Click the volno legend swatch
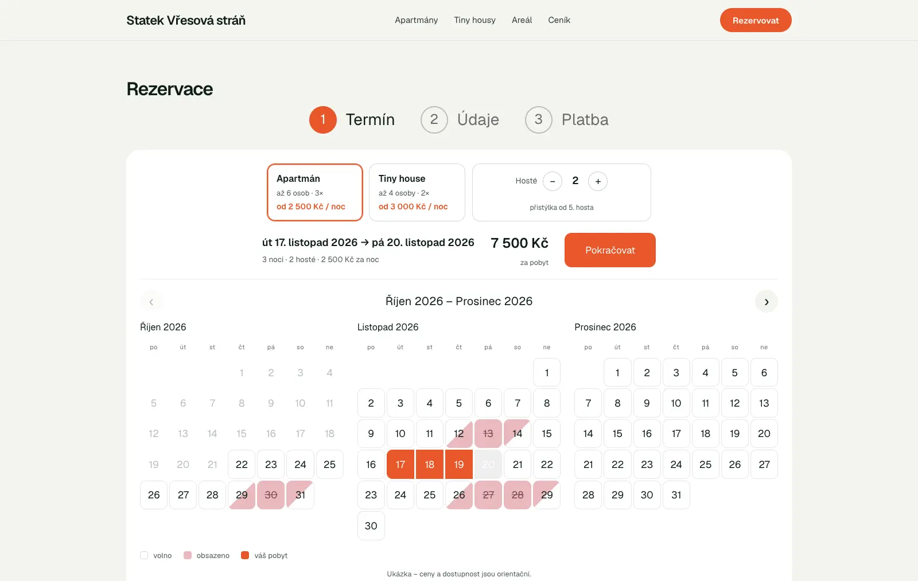Viewport: 918px width, 581px height. pos(144,555)
